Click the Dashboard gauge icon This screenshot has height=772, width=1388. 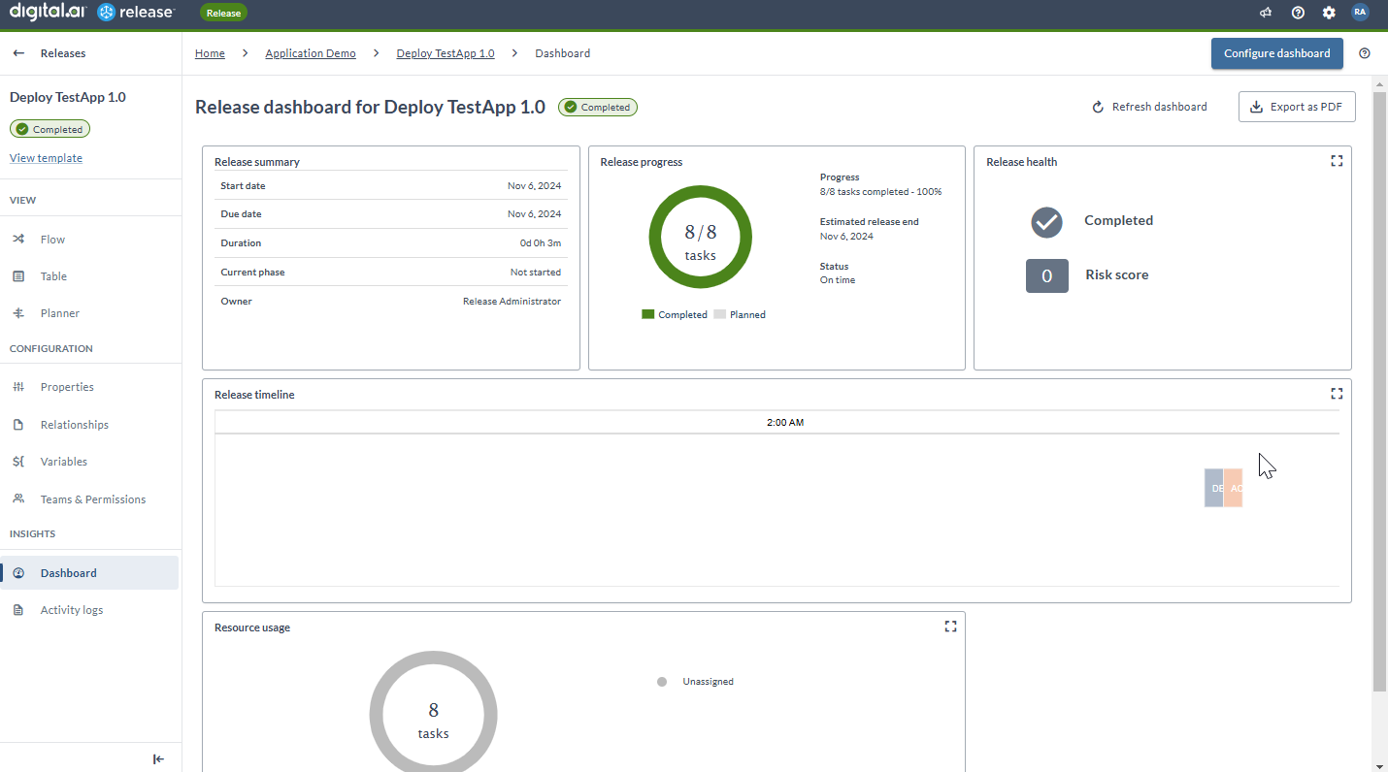click(x=18, y=573)
